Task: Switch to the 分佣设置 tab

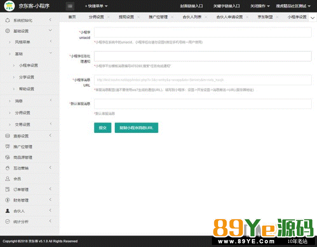Action: click(x=96, y=17)
